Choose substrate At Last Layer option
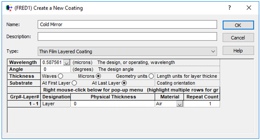The height and width of the screenshot is (140, 260). (x=124, y=83)
